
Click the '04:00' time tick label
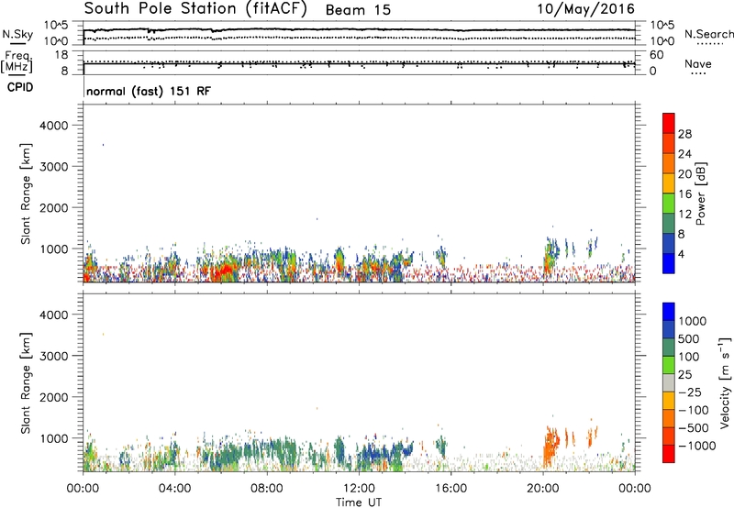[x=174, y=489]
